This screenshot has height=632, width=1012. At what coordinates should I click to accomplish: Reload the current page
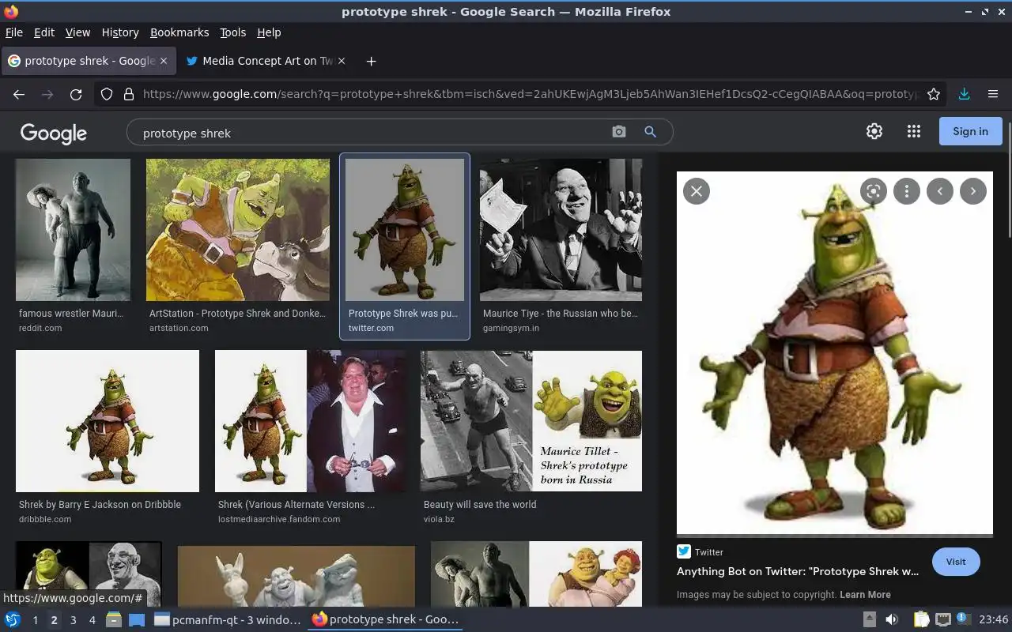[76, 94]
